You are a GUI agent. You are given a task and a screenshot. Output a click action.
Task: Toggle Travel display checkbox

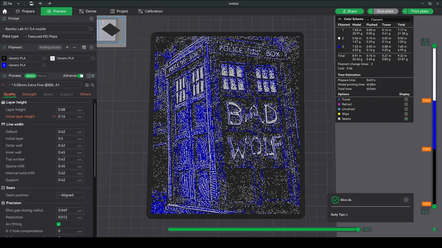406,99
